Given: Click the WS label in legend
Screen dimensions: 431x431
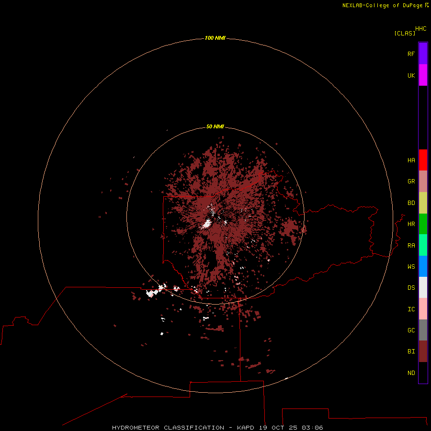Looking at the screenshot, I should [411, 267].
